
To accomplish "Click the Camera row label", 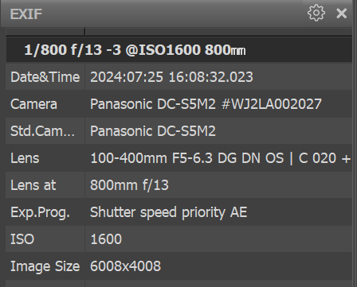I will click(x=33, y=104).
